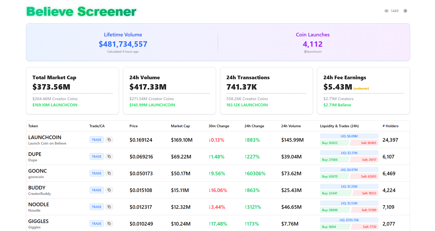Sort table by # Holders column
The height and width of the screenshot is (231, 435).
point(390,126)
